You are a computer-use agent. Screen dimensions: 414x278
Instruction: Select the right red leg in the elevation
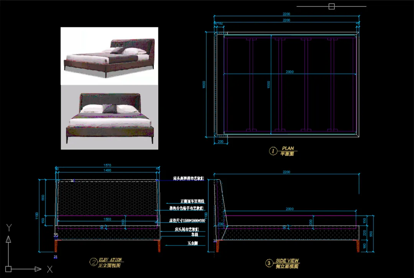point(159,246)
